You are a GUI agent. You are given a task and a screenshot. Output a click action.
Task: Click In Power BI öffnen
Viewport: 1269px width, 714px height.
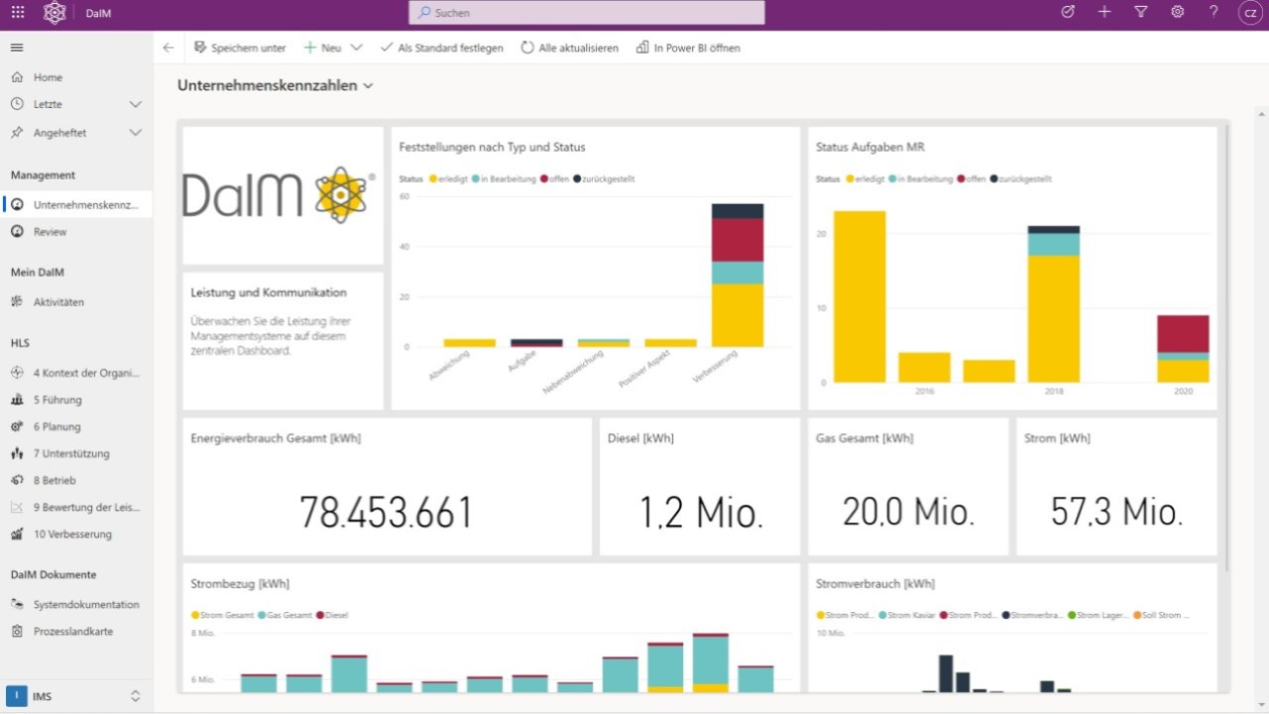[688, 48]
